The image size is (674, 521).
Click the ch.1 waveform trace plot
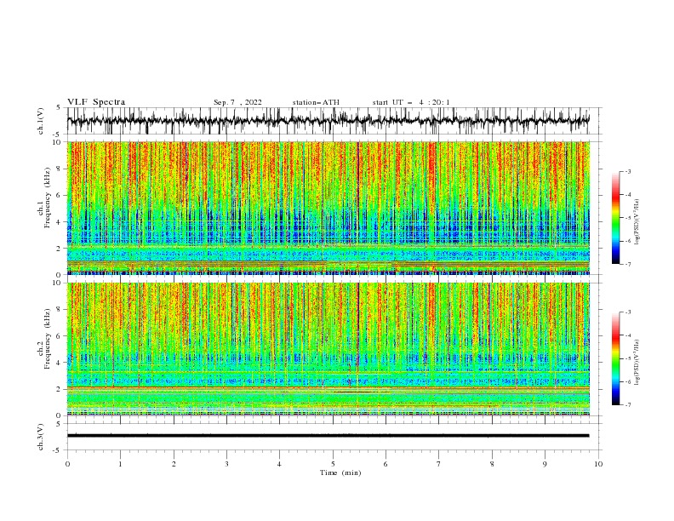click(x=328, y=121)
